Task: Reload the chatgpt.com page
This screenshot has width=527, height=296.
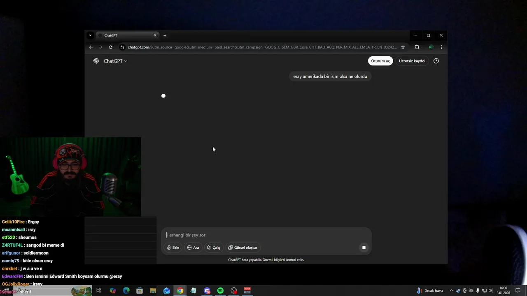Action: 110,47
